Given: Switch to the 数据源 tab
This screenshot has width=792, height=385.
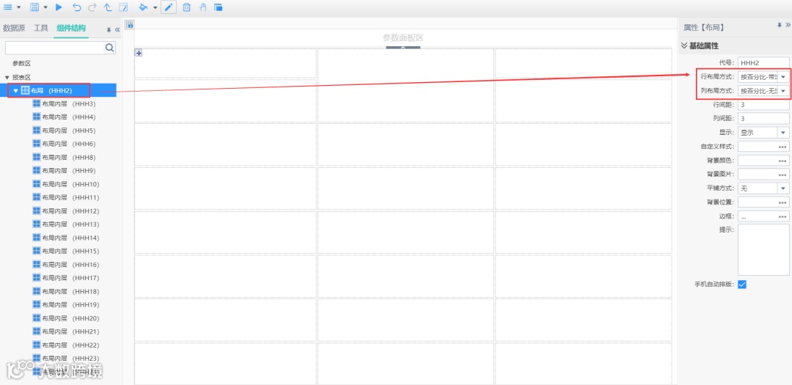Looking at the screenshot, I should pos(14,29).
